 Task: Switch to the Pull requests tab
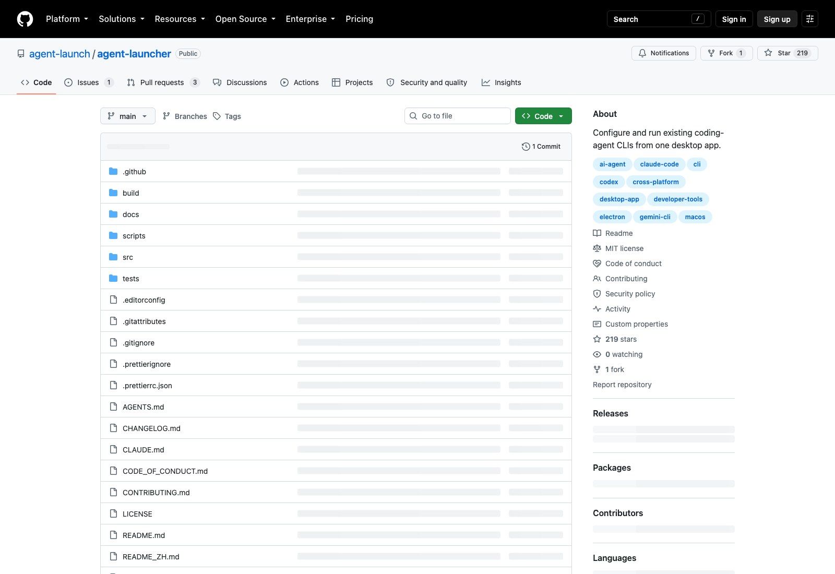(x=163, y=82)
